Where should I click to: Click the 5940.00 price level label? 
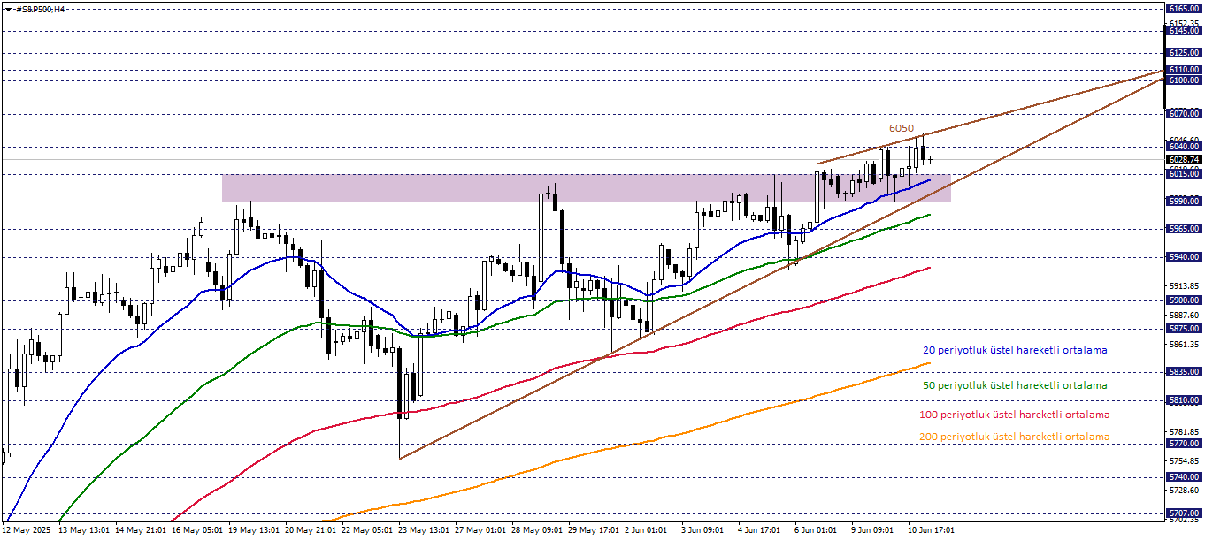click(1183, 257)
